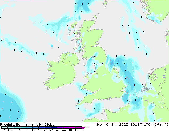
Task: Select legend swatch between 20 and 25
Action: pos(48,128)
